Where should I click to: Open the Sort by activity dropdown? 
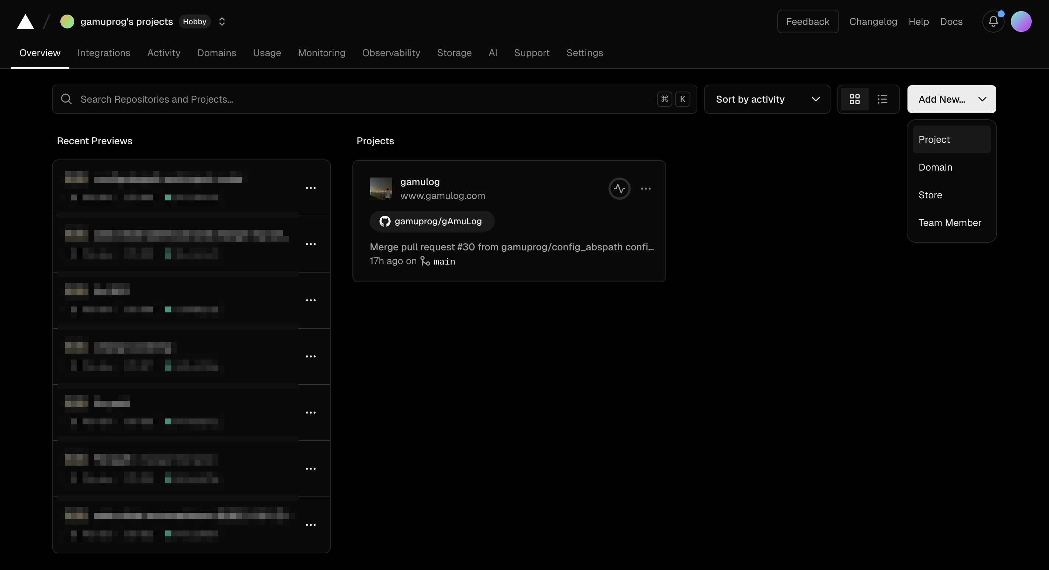coord(767,99)
